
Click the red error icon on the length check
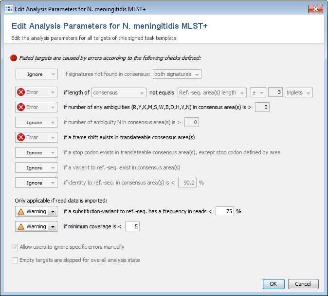tap(21, 92)
